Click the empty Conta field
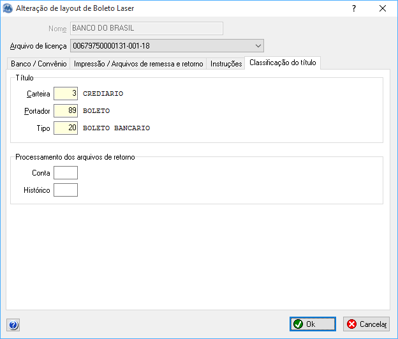Image resolution: width=398 pixels, height=339 pixels. (x=66, y=173)
